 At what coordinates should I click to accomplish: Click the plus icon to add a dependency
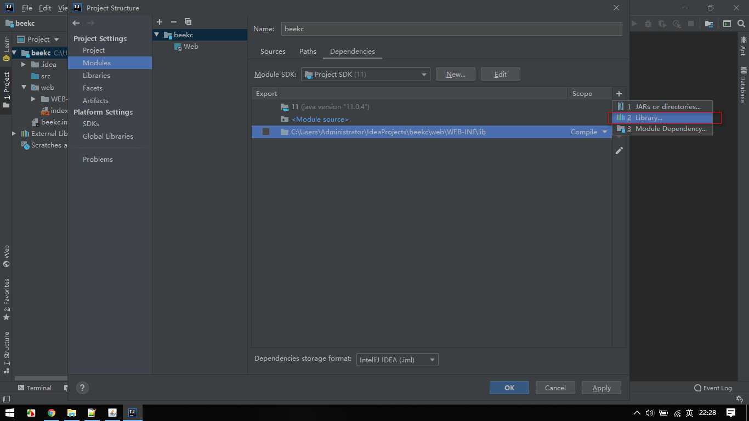click(619, 94)
